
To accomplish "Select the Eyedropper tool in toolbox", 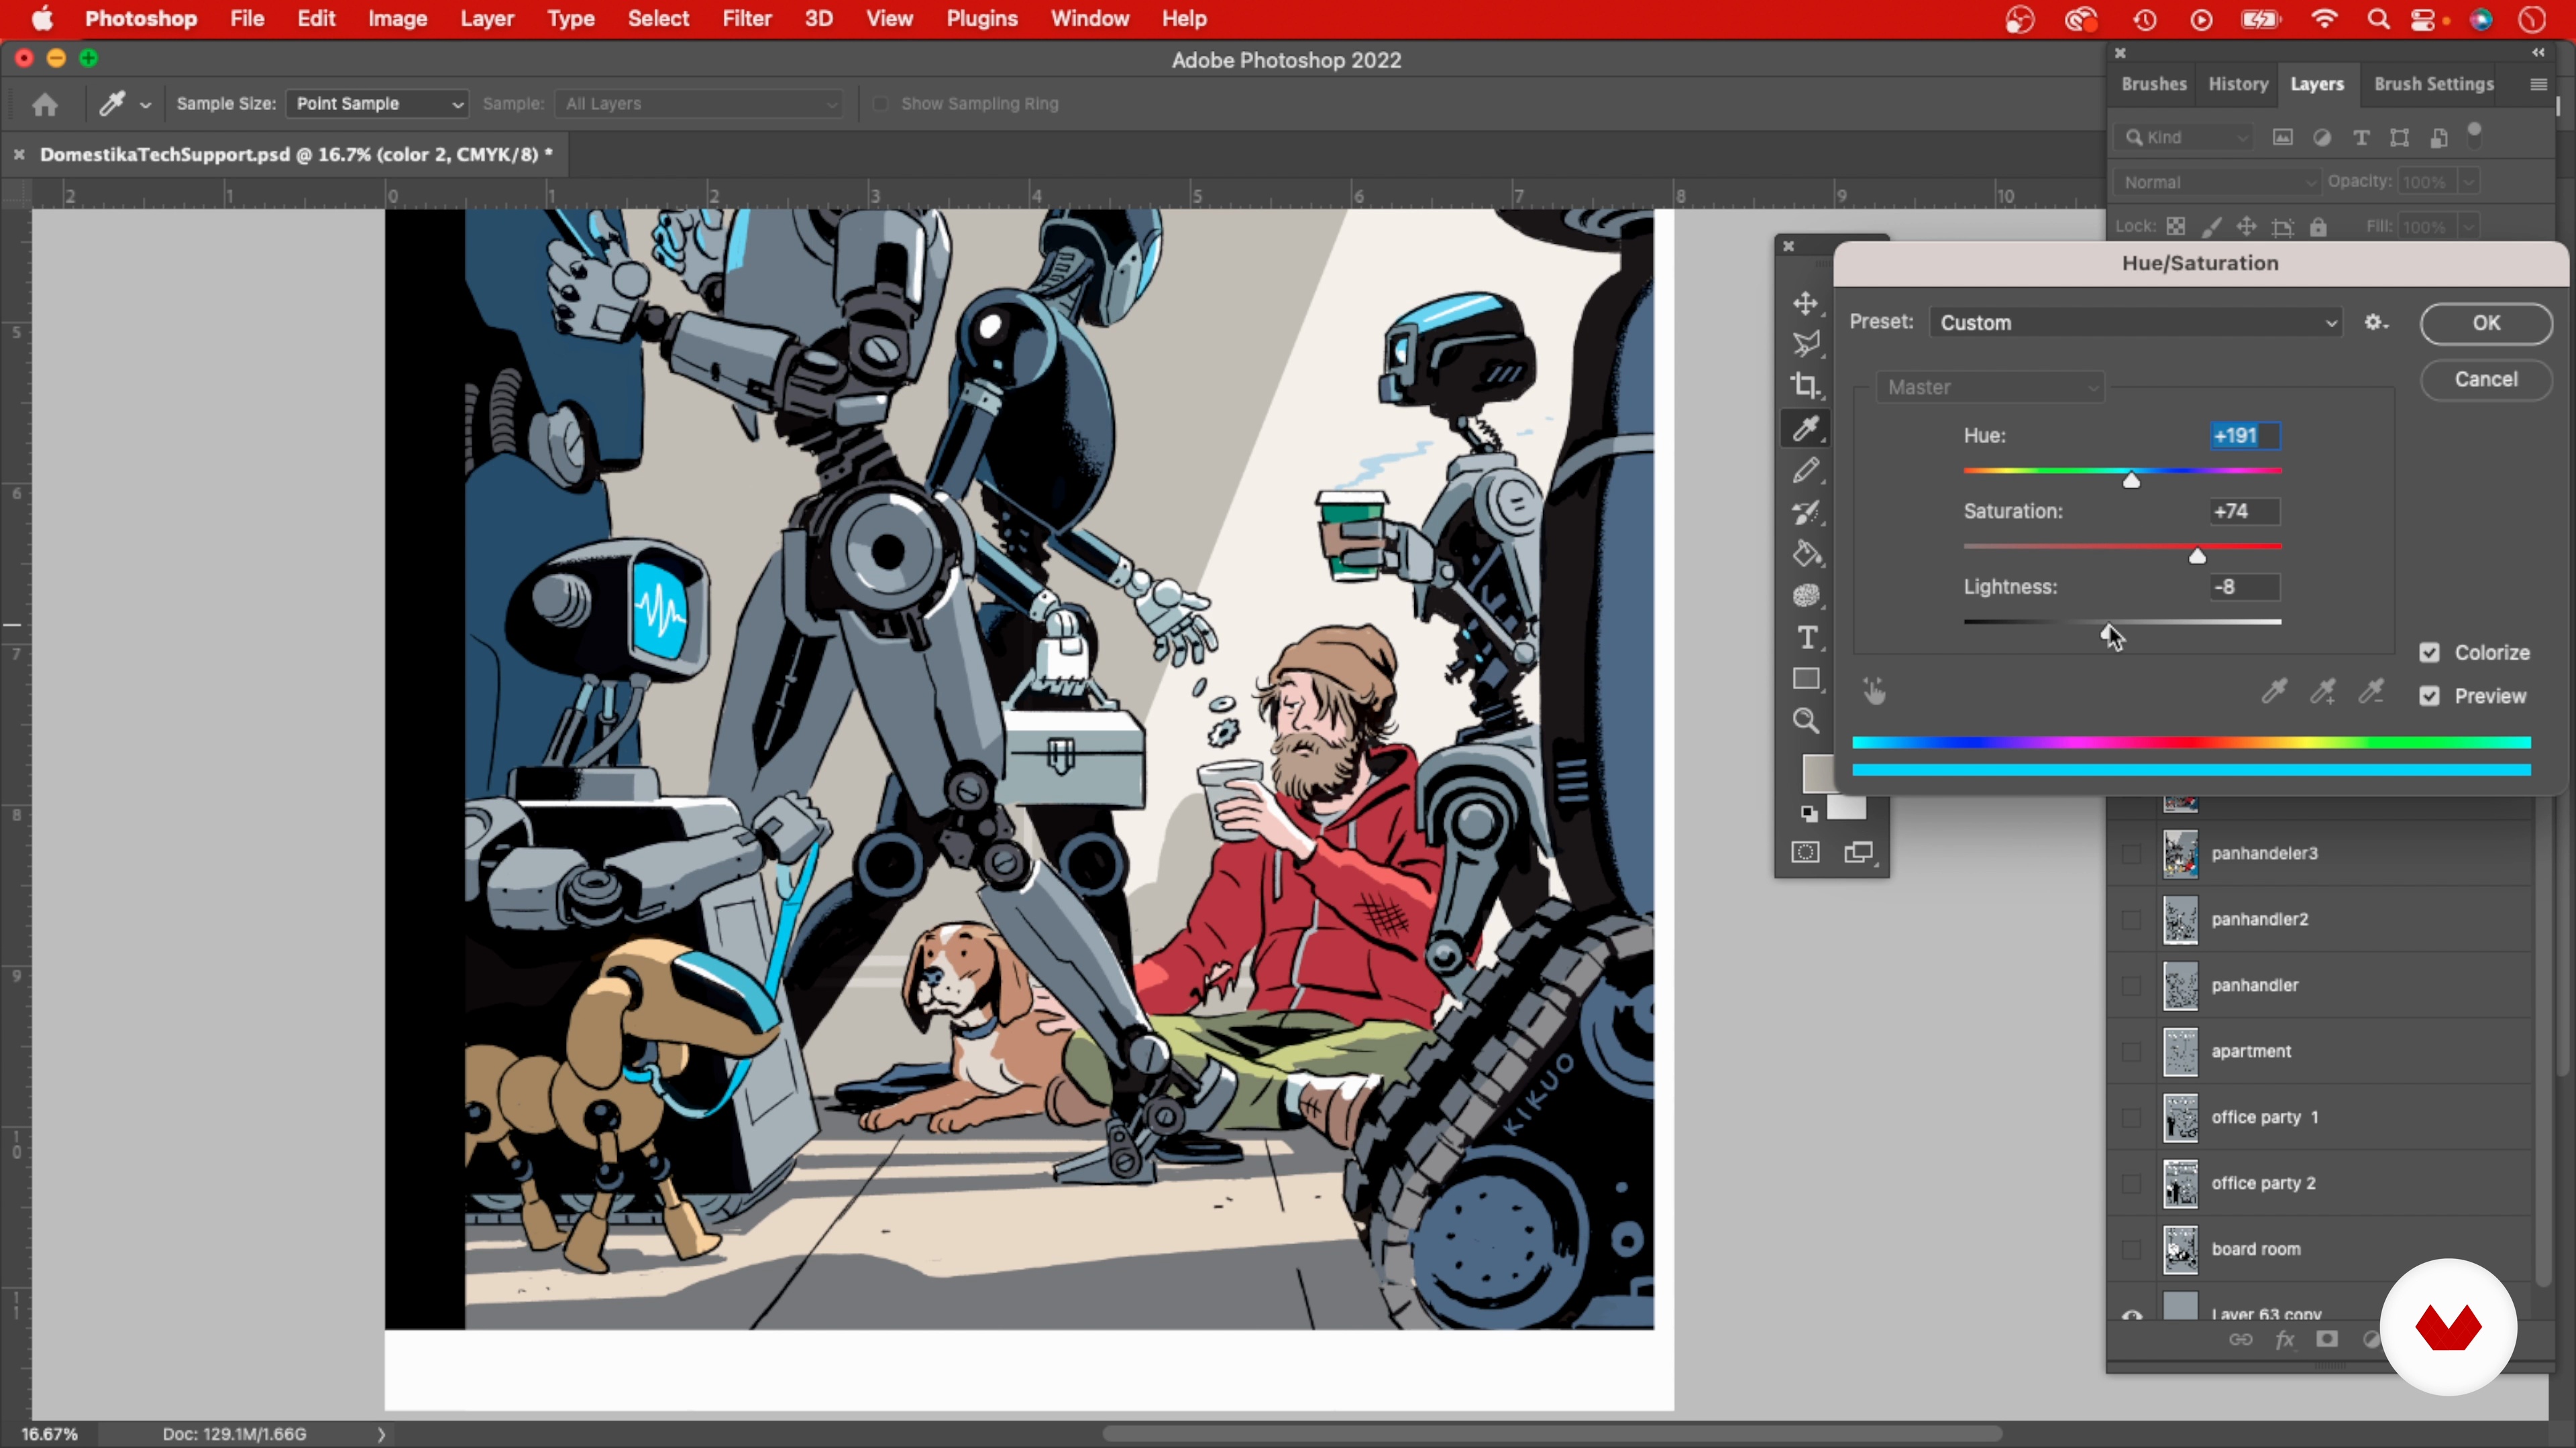I will click(x=1805, y=429).
